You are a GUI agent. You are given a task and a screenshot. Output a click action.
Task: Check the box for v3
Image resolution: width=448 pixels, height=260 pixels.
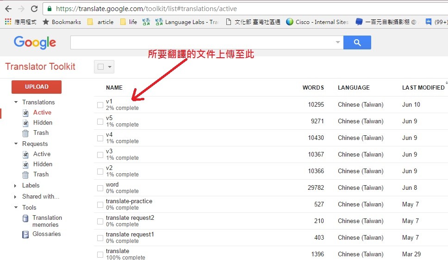coord(100,155)
